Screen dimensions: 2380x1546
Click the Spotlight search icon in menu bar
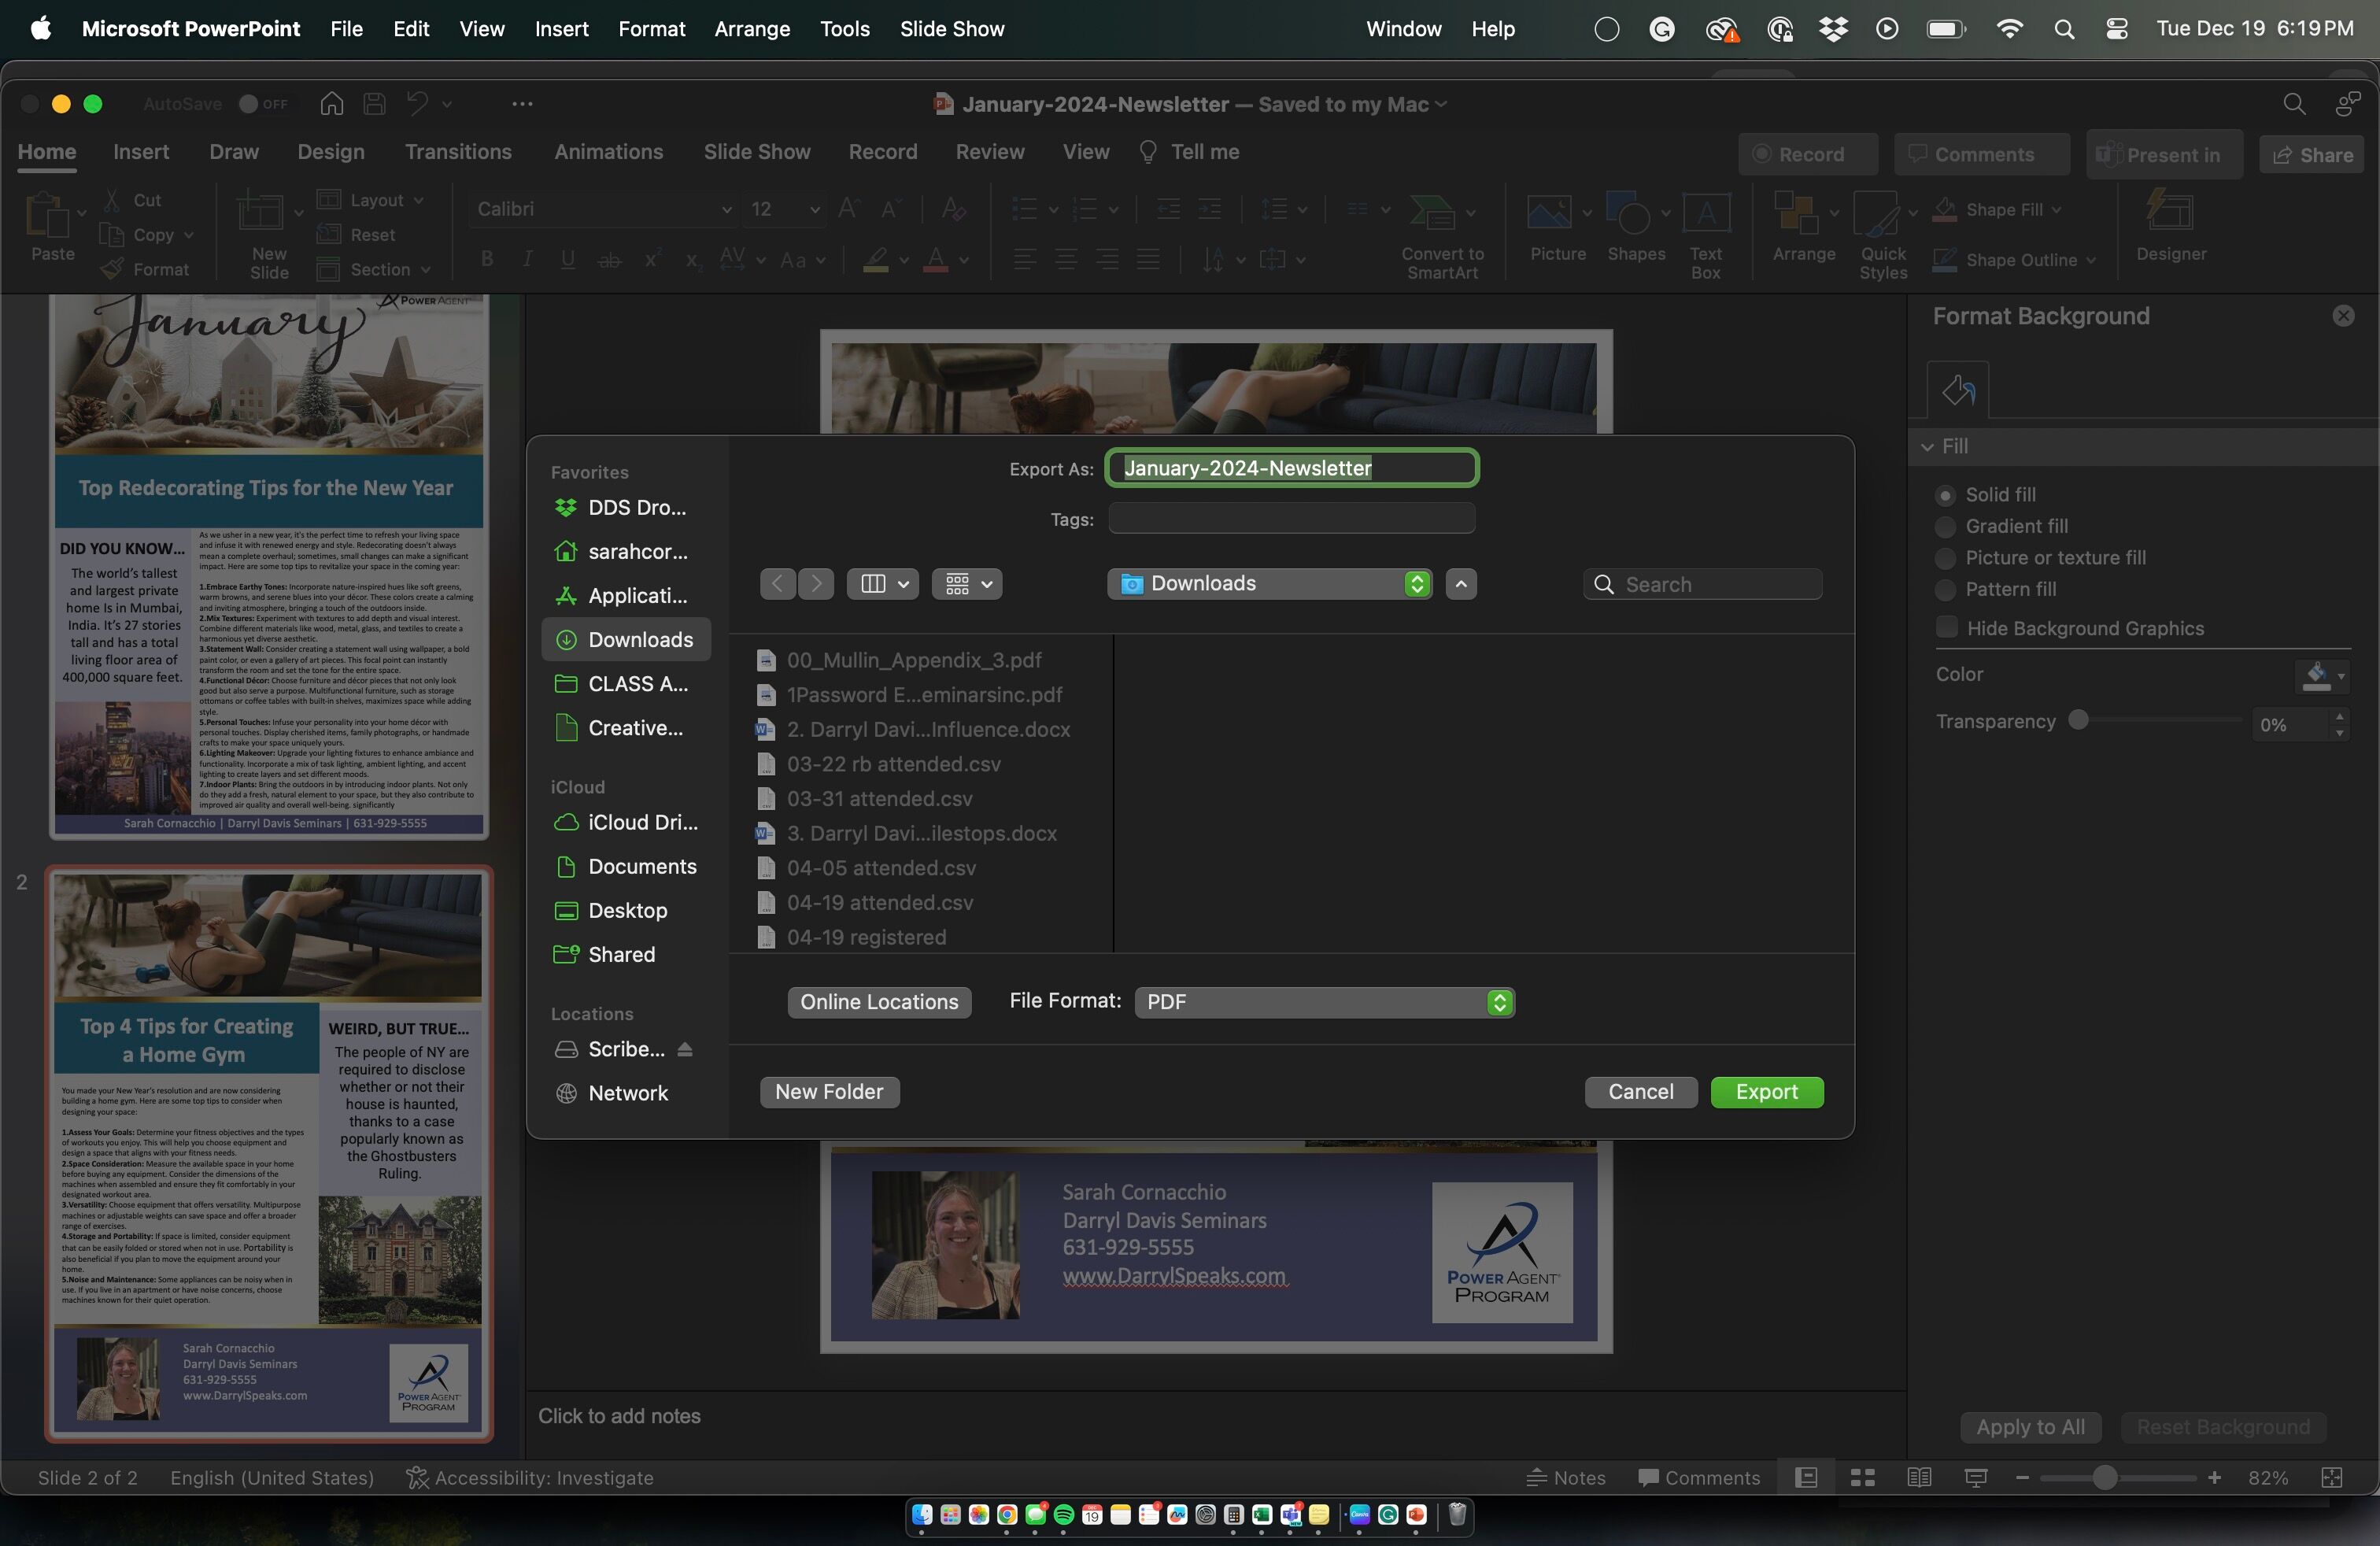click(2064, 29)
